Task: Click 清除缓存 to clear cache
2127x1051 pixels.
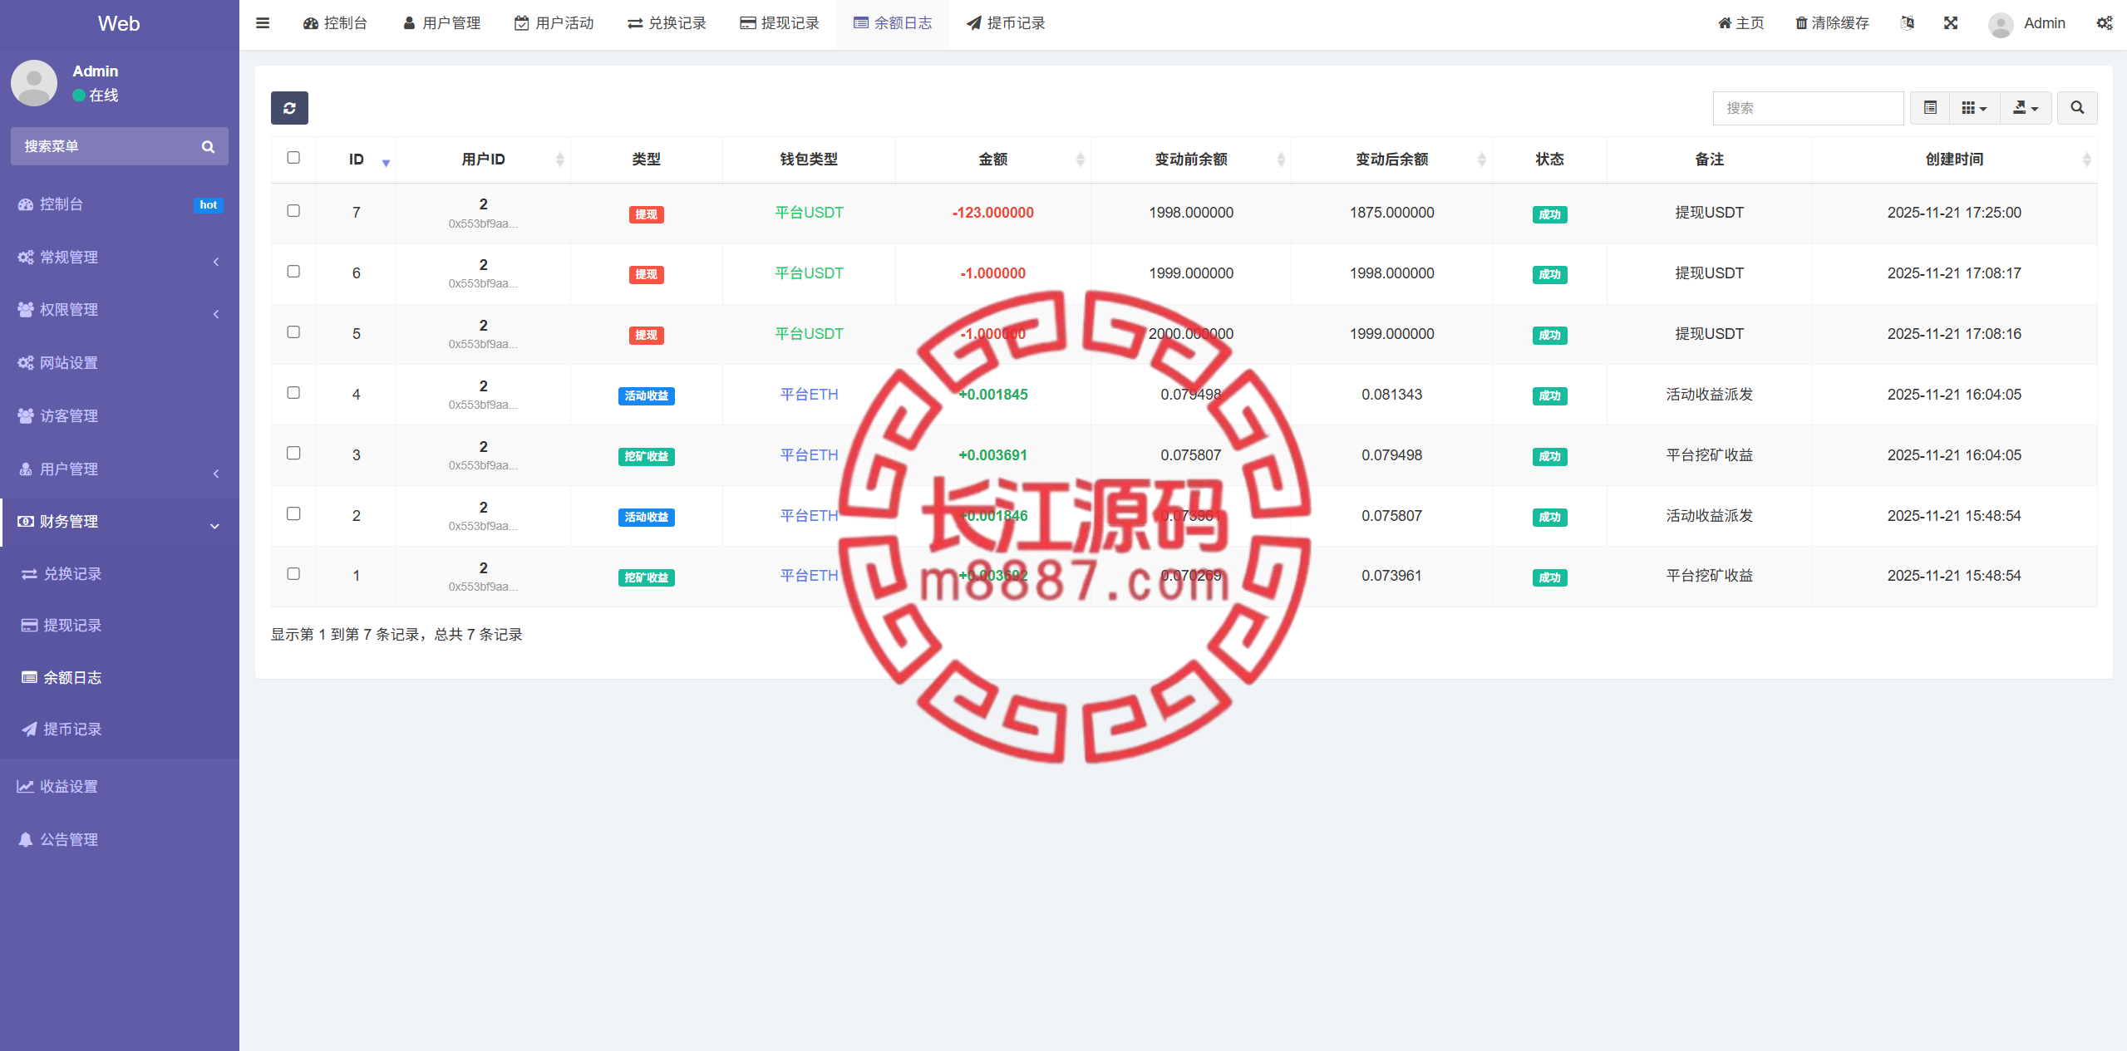Action: [x=1832, y=23]
